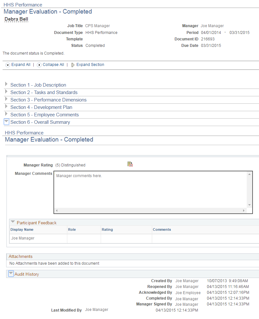Click the Expand Section triangle icon
This screenshot has height=319, width=259.
[73, 65]
